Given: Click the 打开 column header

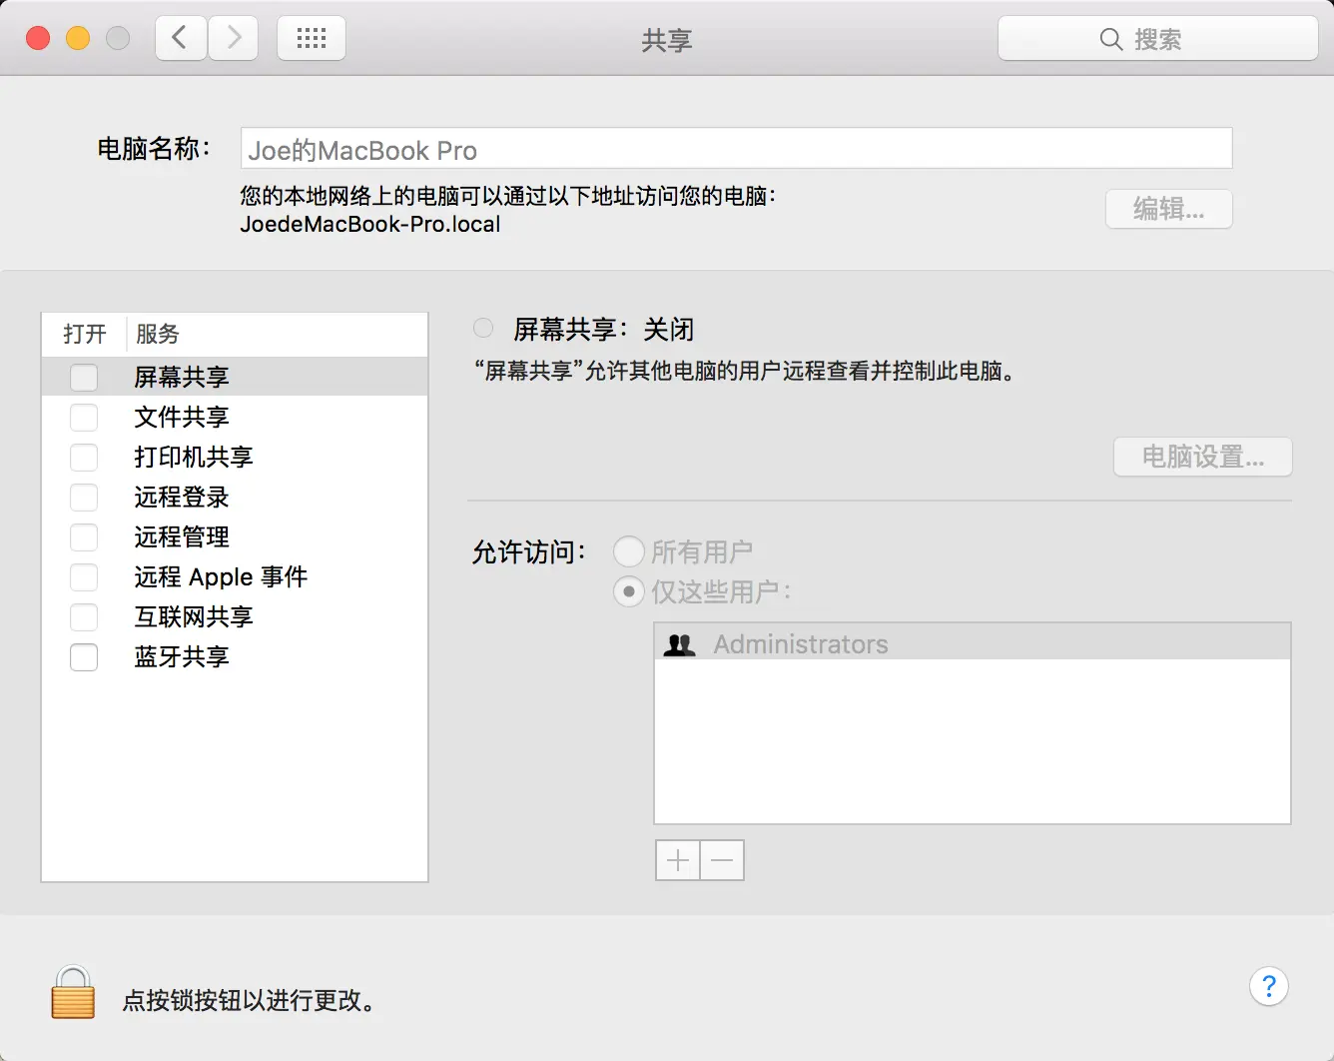Looking at the screenshot, I should pyautogui.click(x=84, y=334).
